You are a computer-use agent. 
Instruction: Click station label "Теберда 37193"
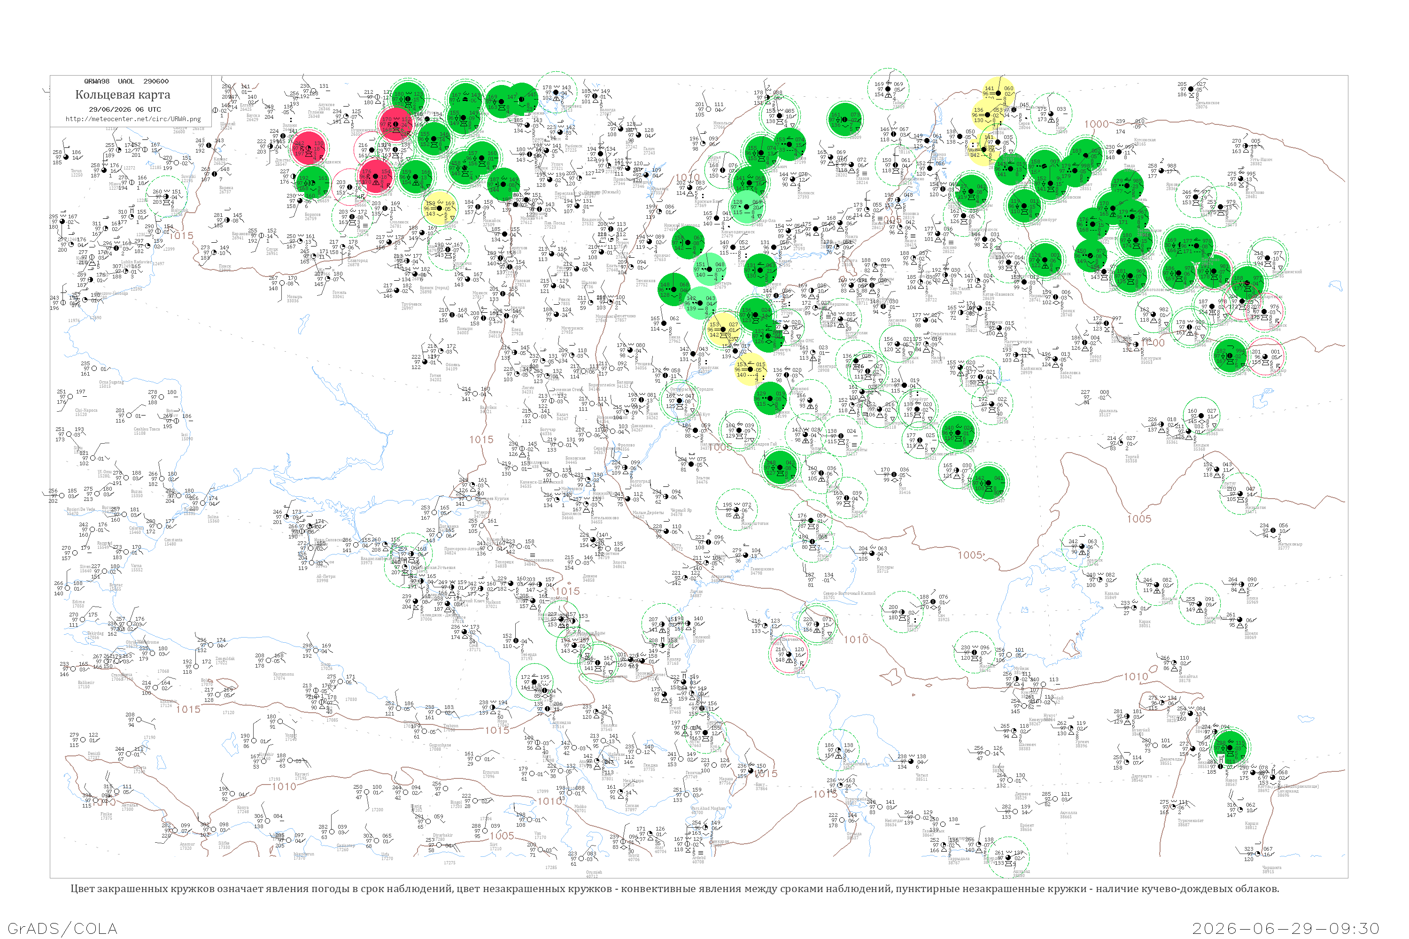(x=528, y=656)
